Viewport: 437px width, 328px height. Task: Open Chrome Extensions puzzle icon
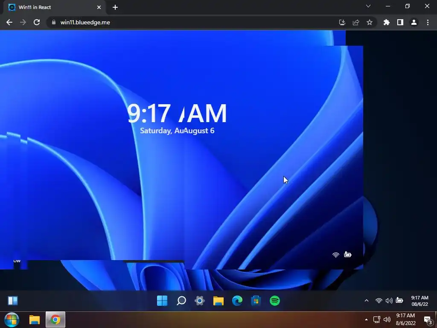[x=387, y=22]
